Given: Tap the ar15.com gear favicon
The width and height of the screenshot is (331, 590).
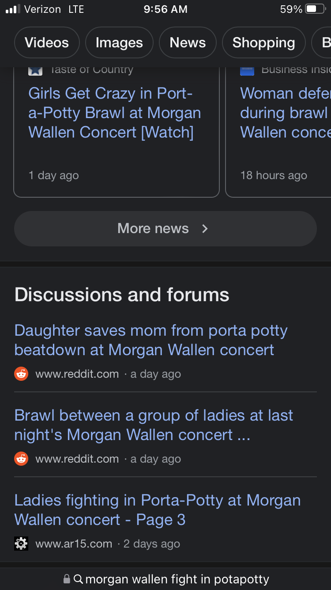Looking at the screenshot, I should pyautogui.click(x=21, y=544).
